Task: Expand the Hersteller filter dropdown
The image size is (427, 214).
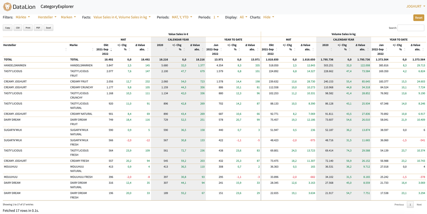Action: click(47, 17)
